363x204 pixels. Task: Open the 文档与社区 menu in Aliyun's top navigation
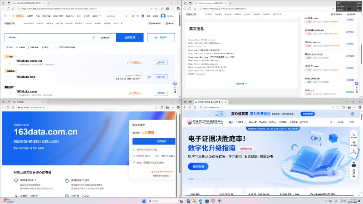tap(59, 16)
